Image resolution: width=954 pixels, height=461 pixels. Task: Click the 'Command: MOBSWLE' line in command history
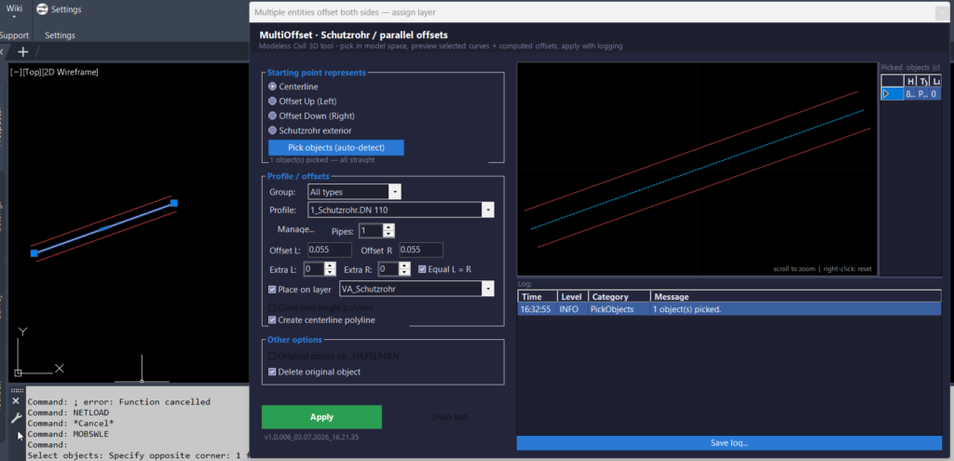point(68,434)
